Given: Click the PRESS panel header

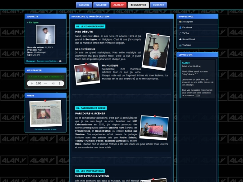Looking at the screenshot, I should (45, 95).
